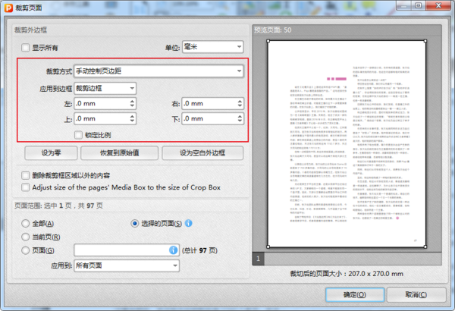Click the app logo in the title bar
This screenshot has height=311, width=455.
8,8
